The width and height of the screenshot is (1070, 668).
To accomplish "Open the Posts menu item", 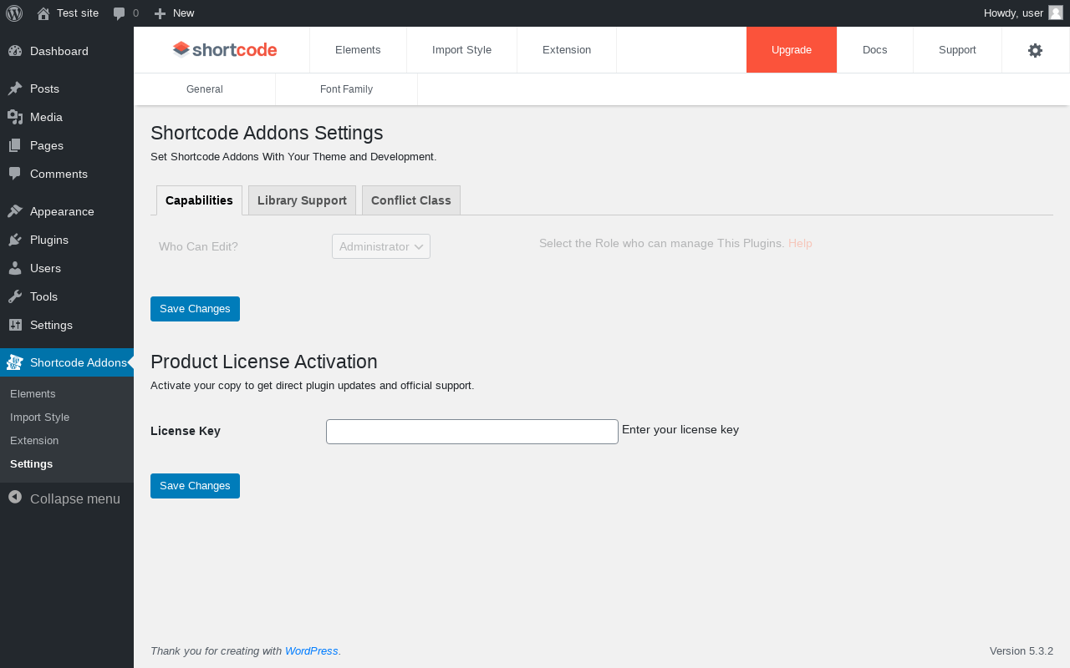I will (67, 89).
